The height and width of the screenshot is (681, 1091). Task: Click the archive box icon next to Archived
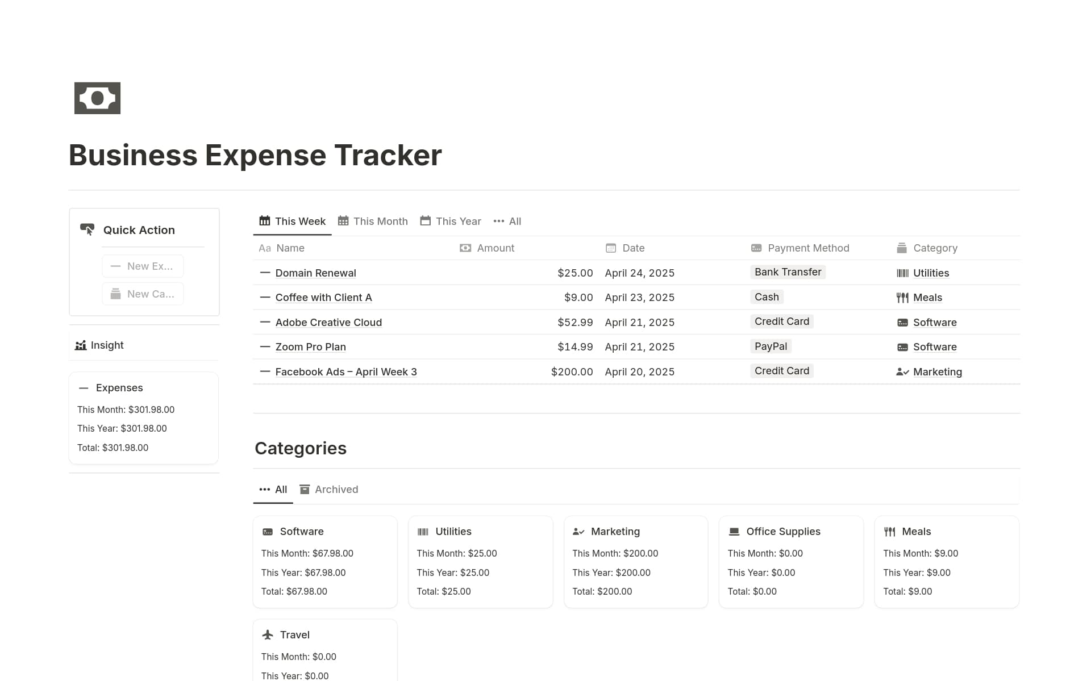(306, 489)
